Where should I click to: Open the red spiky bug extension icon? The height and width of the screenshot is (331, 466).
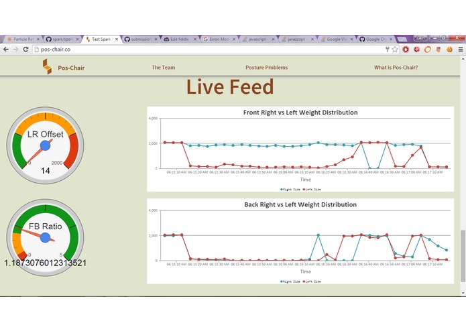coord(416,50)
